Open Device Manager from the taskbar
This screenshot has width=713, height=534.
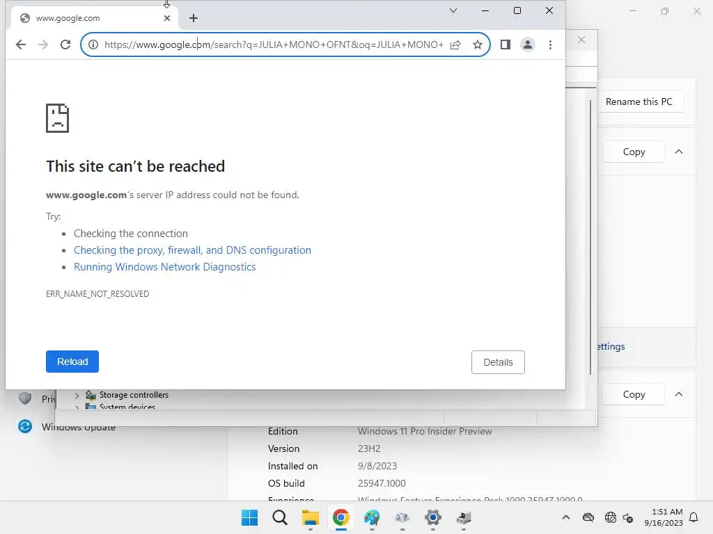point(464,517)
